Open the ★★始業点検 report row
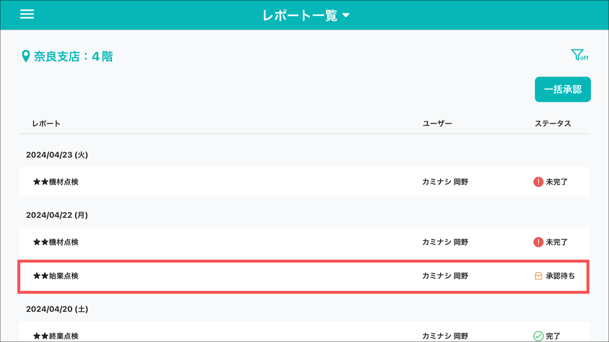This screenshot has width=609, height=342. click(56, 276)
